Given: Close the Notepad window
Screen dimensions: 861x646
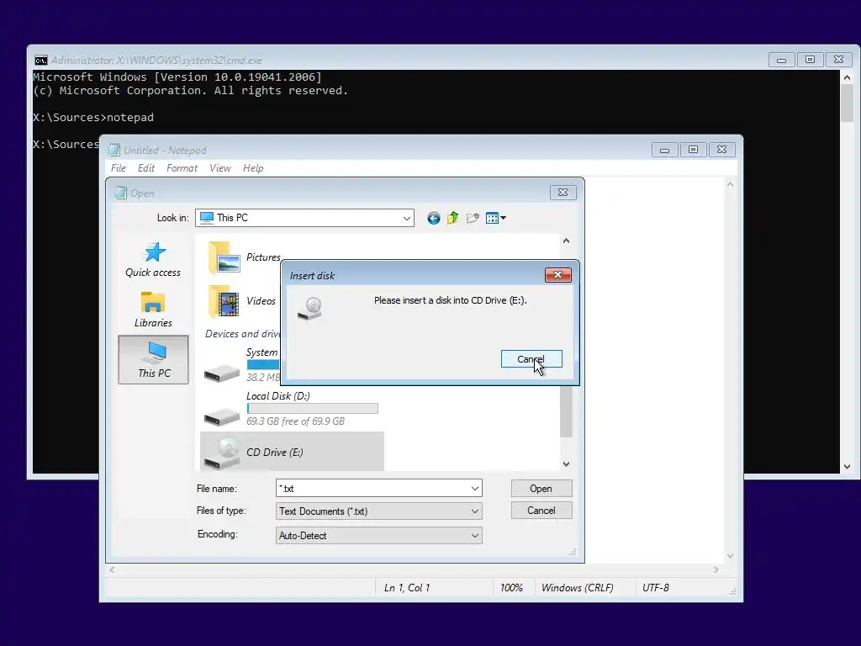Looking at the screenshot, I should 721,150.
